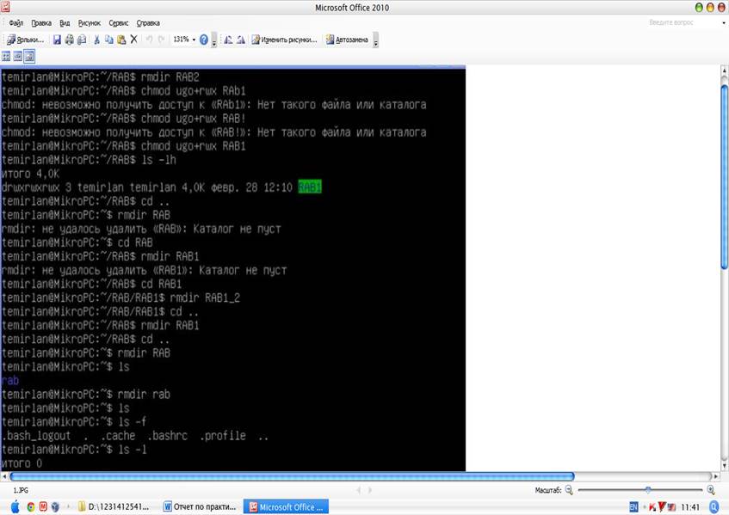Click the Rotate right icon
This screenshot has width=729, height=515.
click(240, 40)
